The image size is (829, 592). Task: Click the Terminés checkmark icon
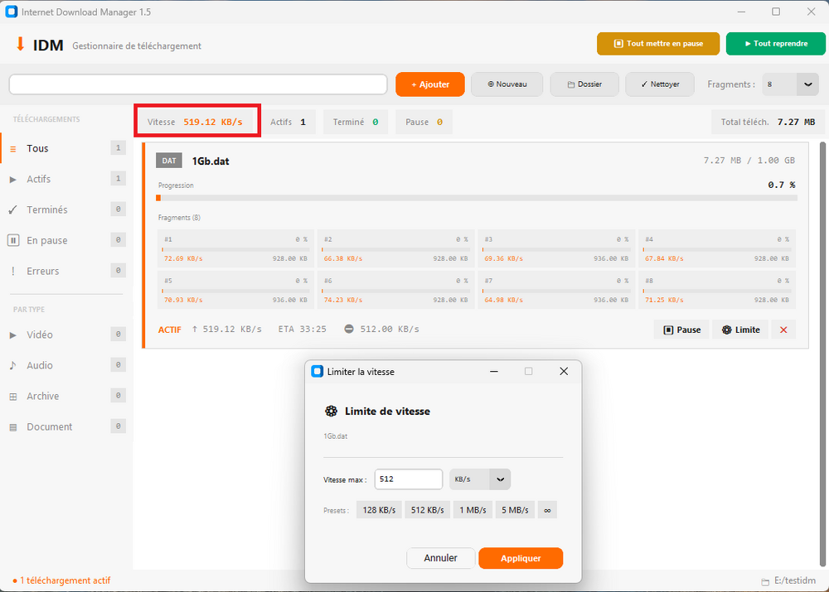13,210
